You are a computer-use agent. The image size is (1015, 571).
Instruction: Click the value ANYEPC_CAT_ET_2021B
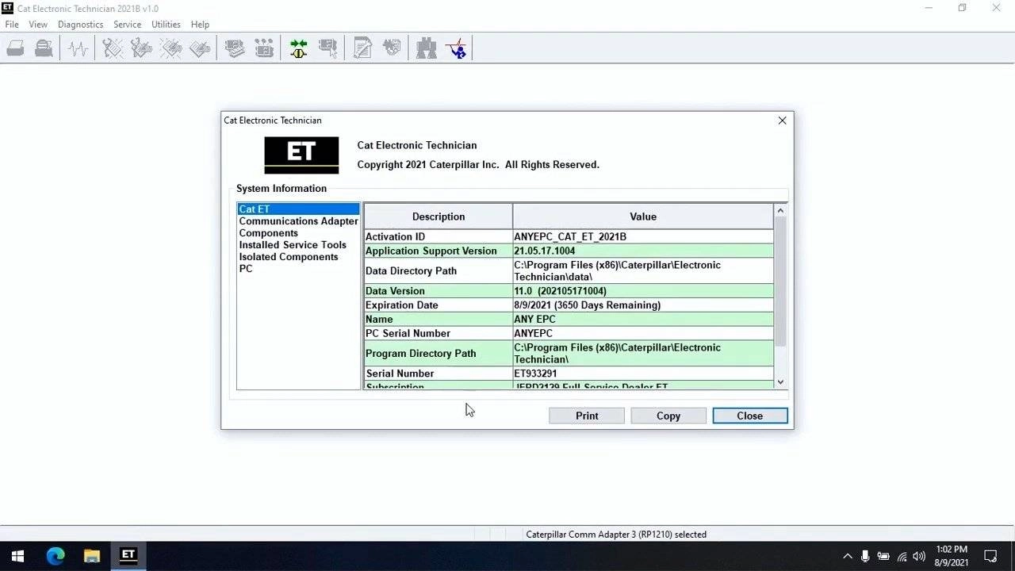coord(570,236)
